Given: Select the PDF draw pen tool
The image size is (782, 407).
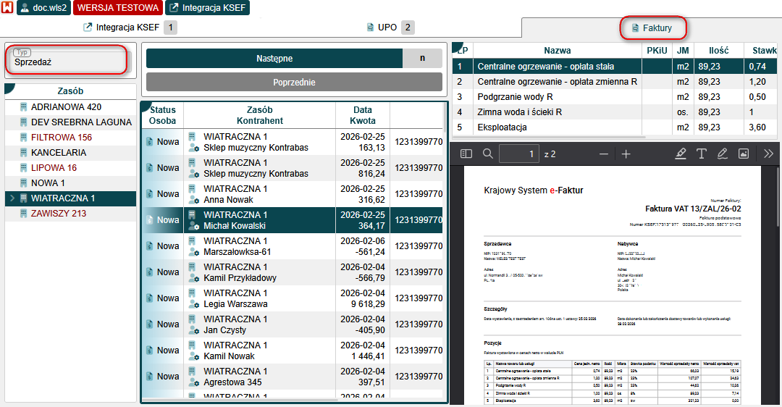Looking at the screenshot, I should point(722,154).
